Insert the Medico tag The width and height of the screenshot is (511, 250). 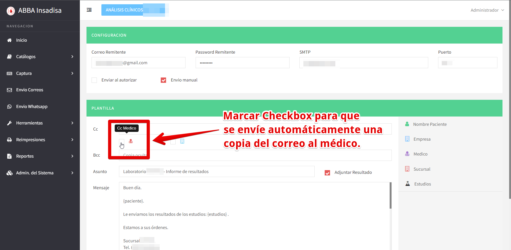[421, 154]
